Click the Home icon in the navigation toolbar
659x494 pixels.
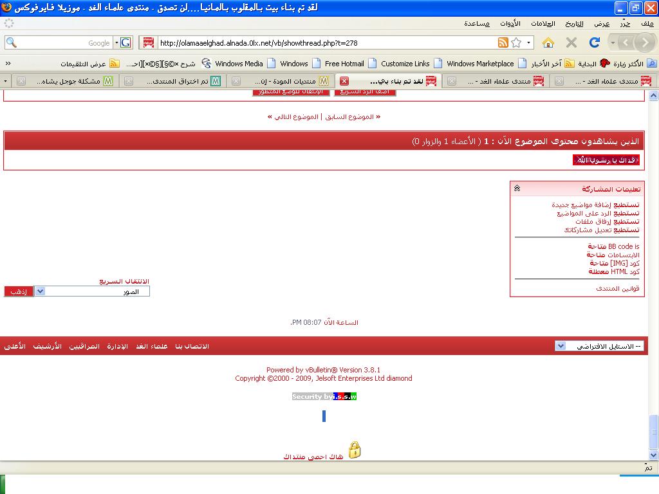[548, 42]
